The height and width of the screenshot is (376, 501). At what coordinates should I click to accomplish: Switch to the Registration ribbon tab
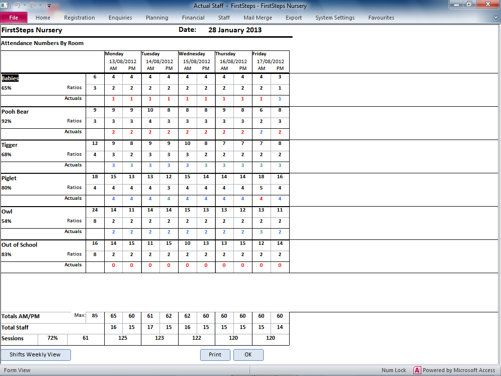tap(79, 18)
